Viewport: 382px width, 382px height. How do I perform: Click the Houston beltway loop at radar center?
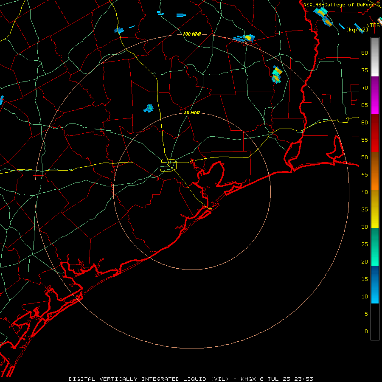click(x=169, y=165)
